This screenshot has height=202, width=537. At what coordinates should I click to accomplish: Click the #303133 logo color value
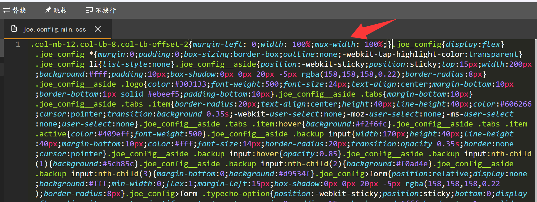[190, 84]
